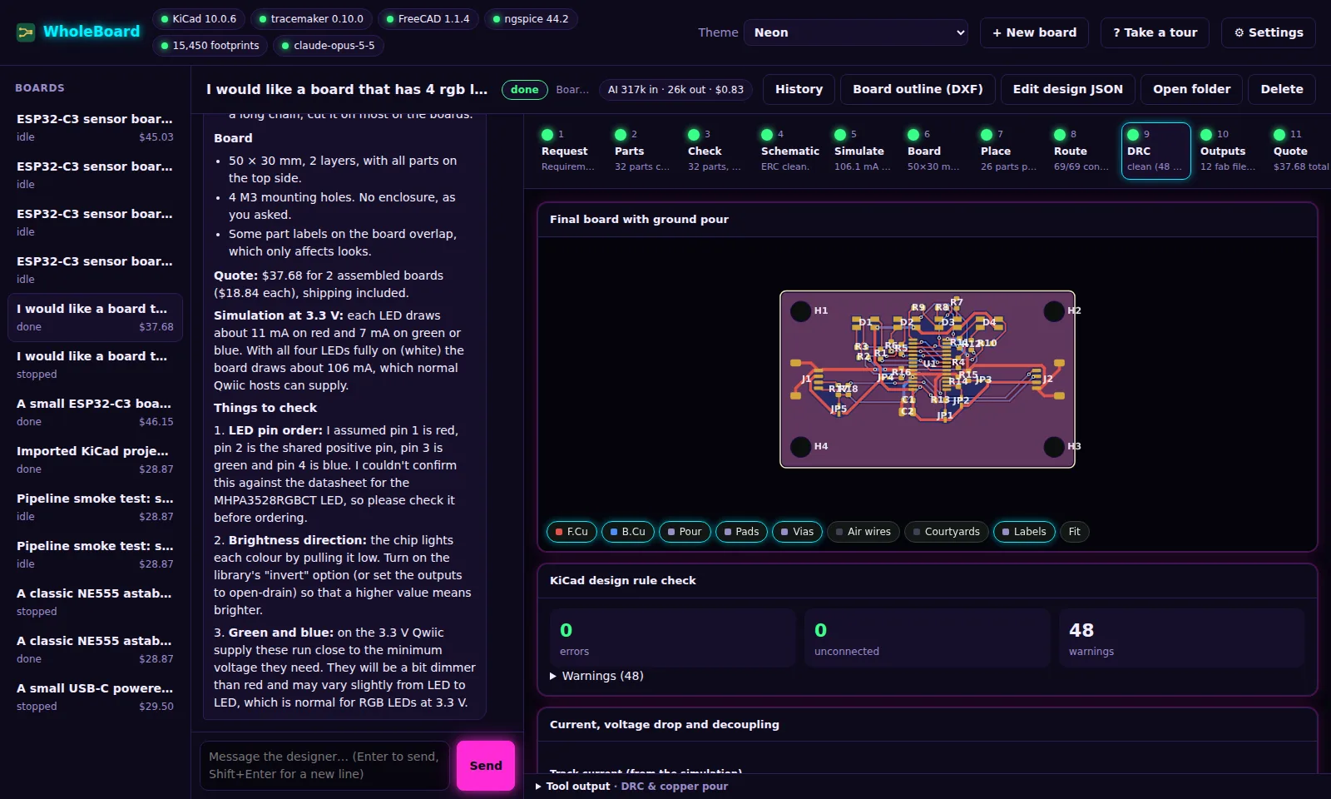Screen dimensions: 1331x799
Task: Open the A small USB-C powered board
Action: 95,697
